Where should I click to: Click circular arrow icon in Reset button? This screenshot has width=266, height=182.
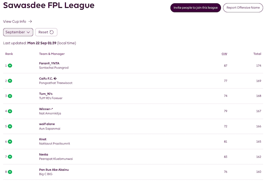tap(51, 32)
